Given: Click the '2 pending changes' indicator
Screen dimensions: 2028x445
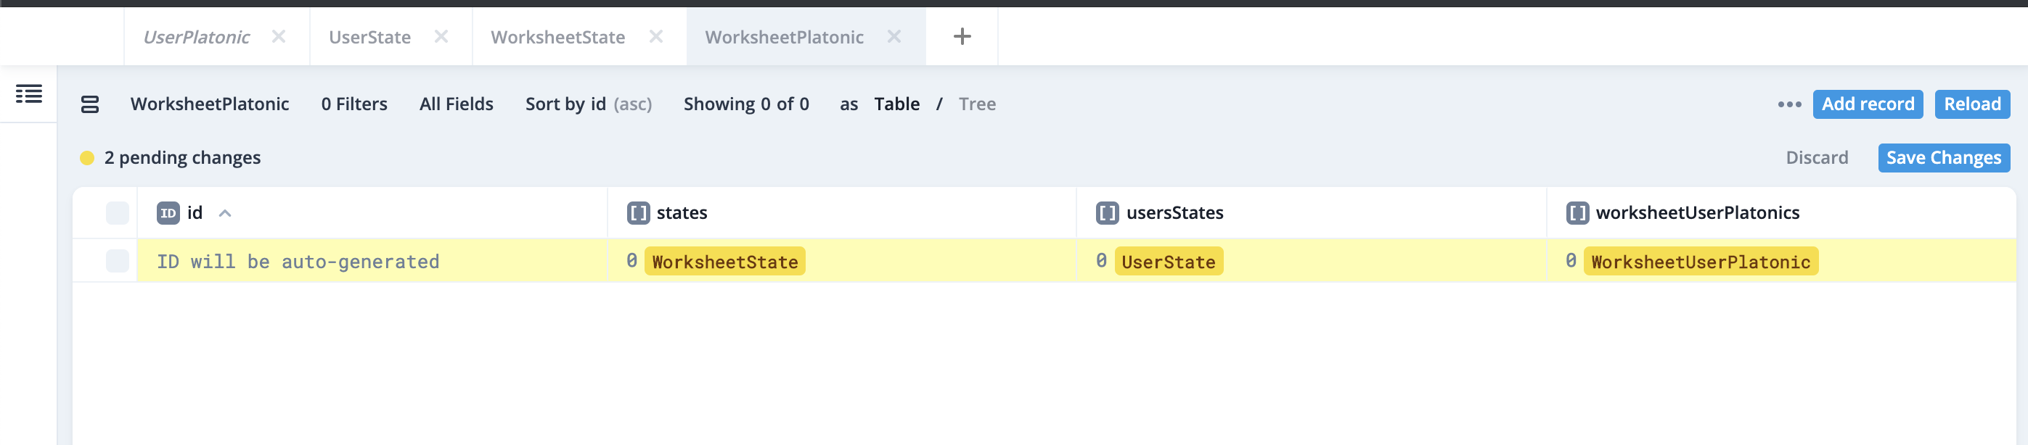Looking at the screenshot, I should [170, 157].
